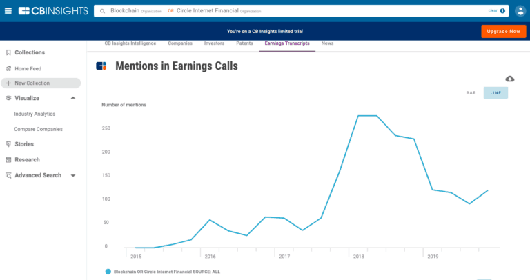
Task: Open the News tab
Action: pos(327,43)
